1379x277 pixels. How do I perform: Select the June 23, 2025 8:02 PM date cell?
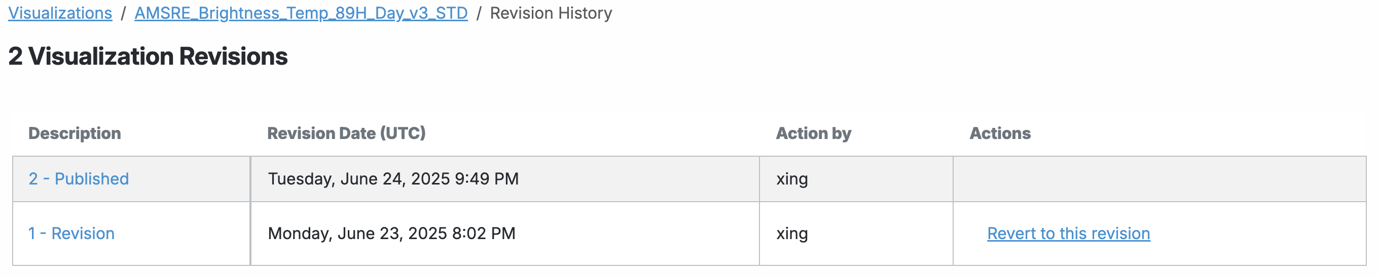point(391,233)
